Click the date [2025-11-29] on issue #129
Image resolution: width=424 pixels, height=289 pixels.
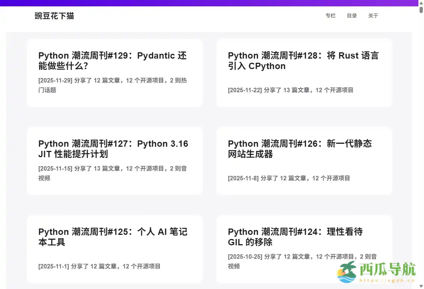tap(51, 80)
